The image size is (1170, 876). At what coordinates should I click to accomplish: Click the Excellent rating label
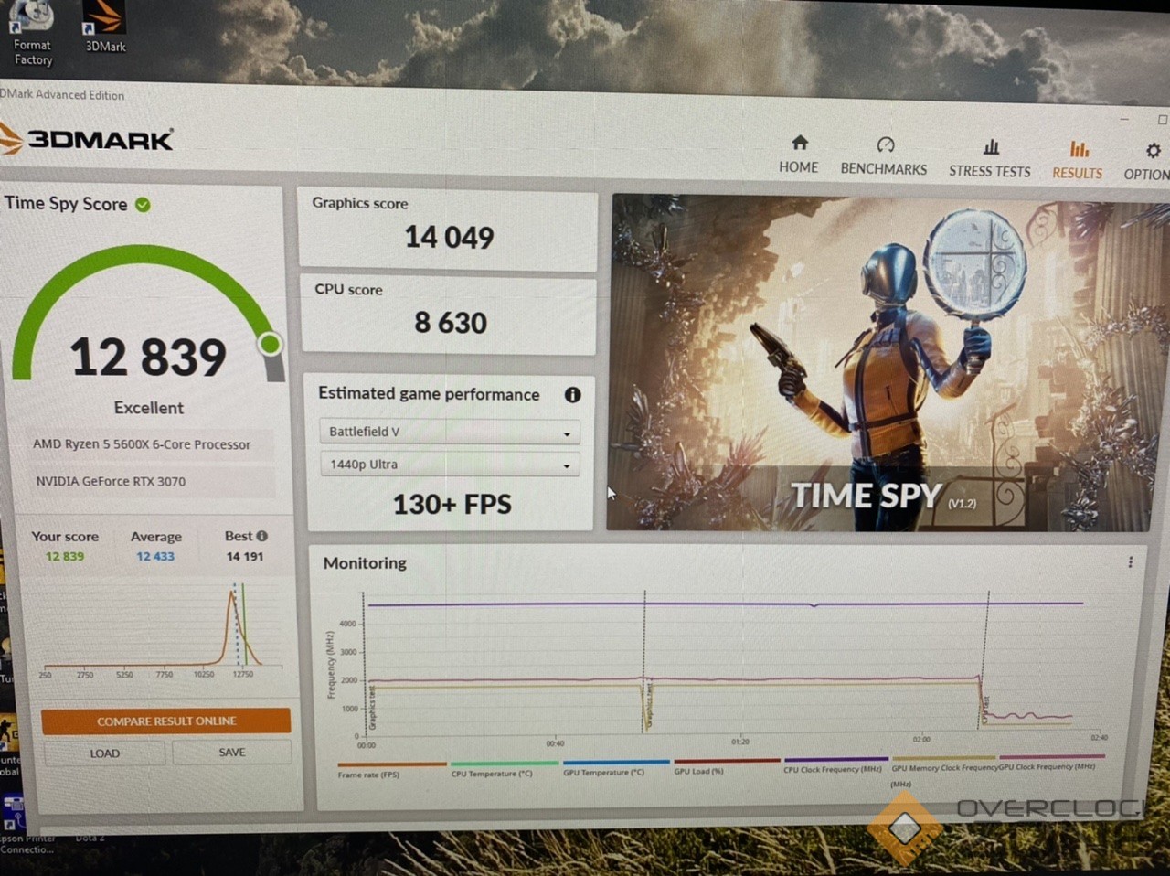(x=148, y=408)
